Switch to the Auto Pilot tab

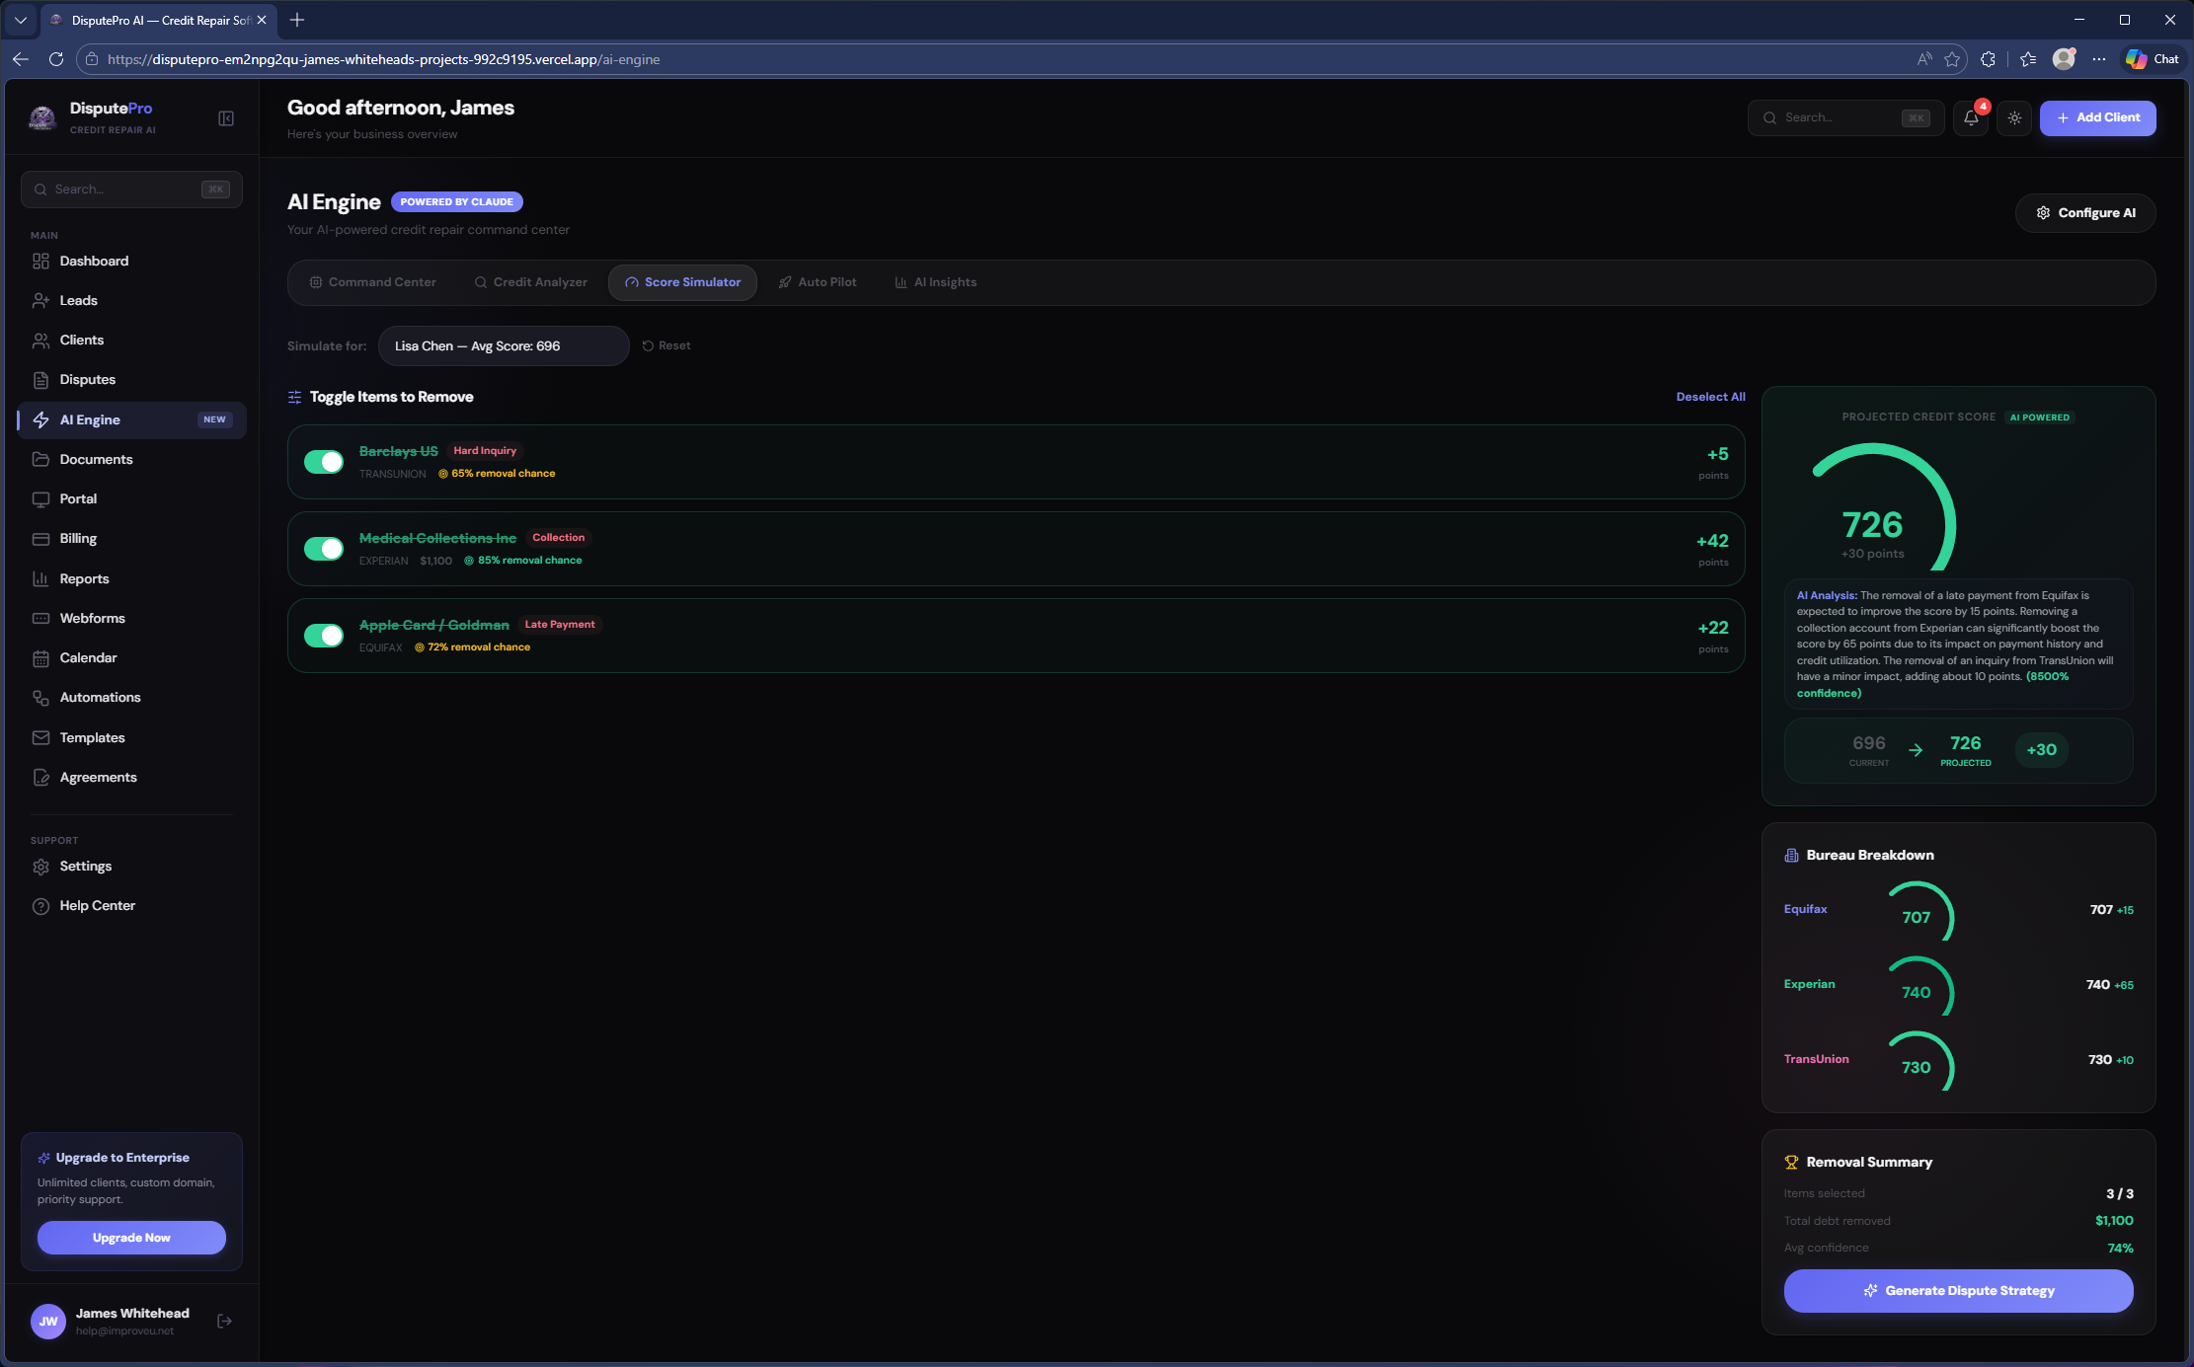coord(818,282)
